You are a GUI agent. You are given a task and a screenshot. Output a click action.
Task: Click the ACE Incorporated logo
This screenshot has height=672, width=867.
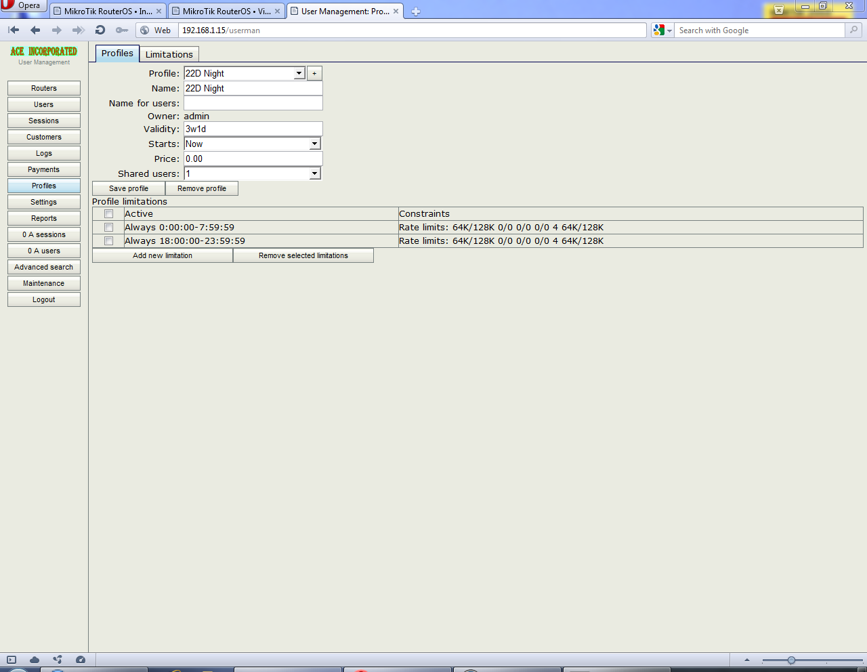tap(44, 51)
